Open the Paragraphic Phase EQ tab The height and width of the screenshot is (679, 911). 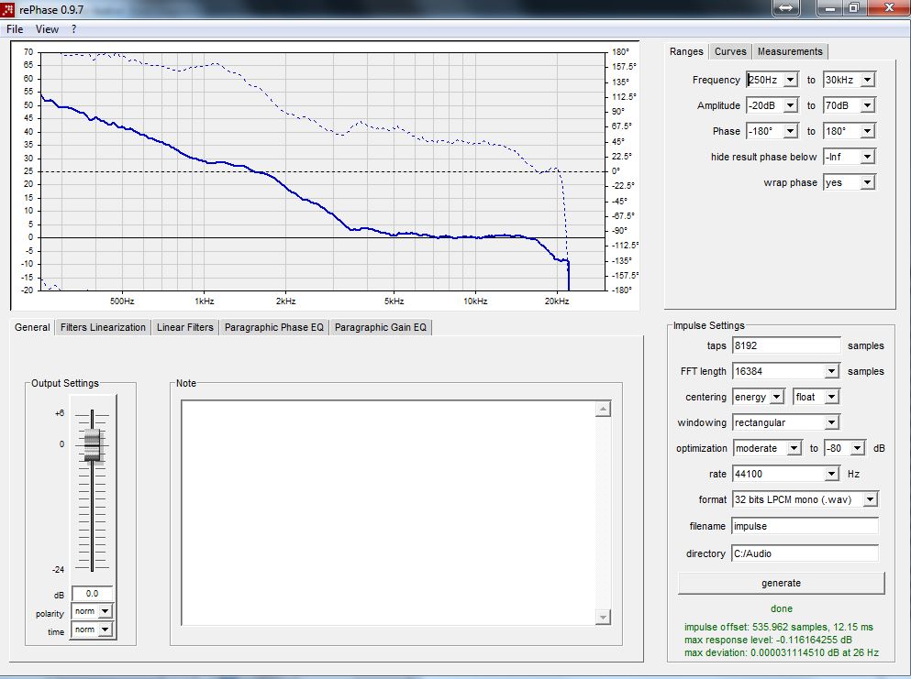[x=273, y=327]
